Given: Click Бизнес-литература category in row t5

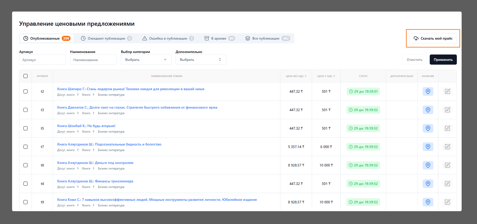Looking at the screenshot, I should click(111, 131).
